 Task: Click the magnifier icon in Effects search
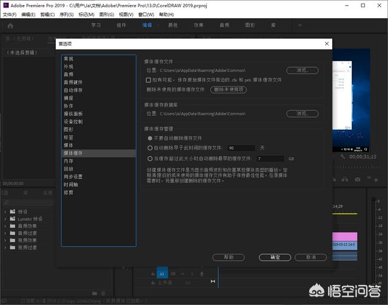(7, 203)
